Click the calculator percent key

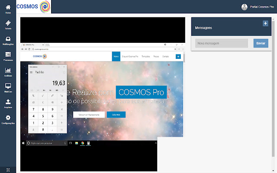[33, 96]
